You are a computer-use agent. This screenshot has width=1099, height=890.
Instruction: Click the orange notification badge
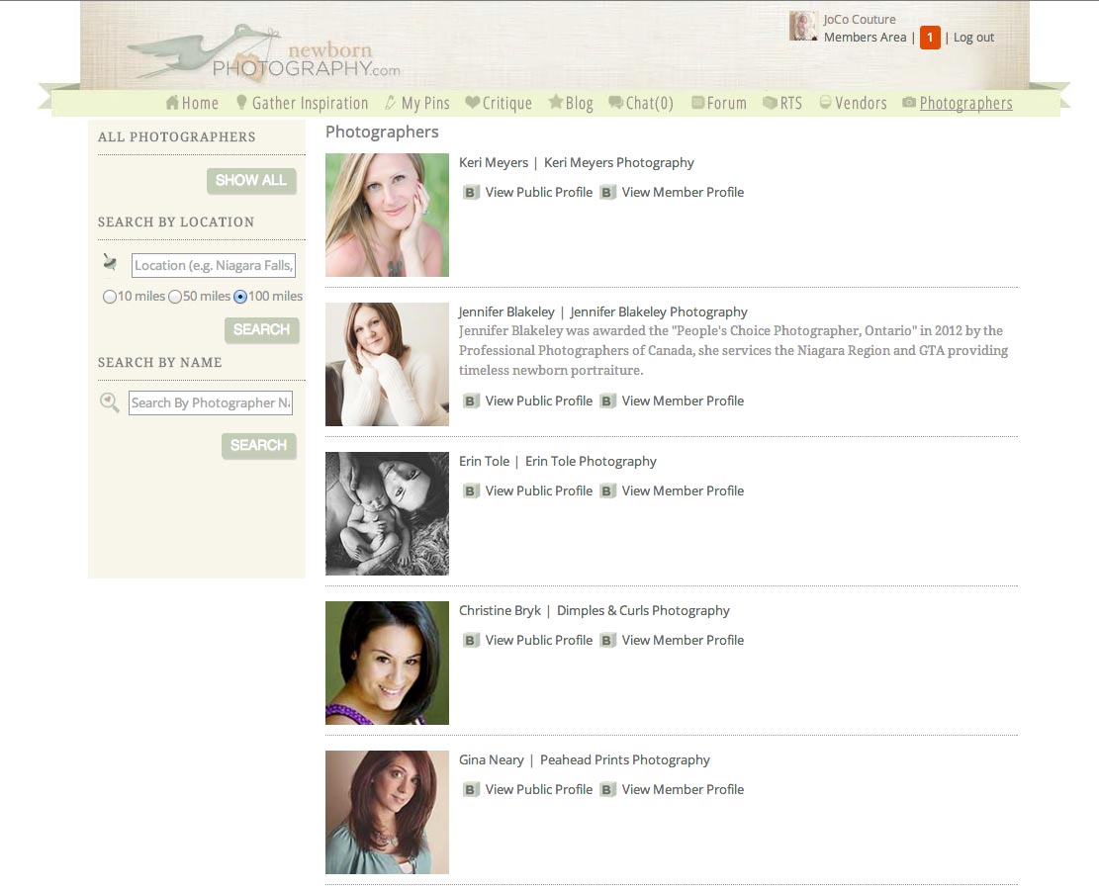pos(929,38)
